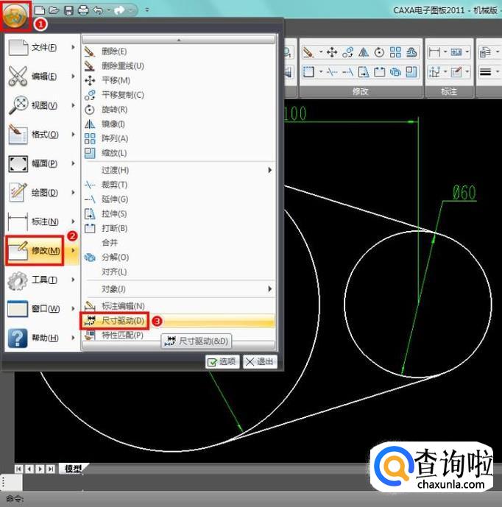Choose 裁剪(T) trim command

(x=113, y=185)
